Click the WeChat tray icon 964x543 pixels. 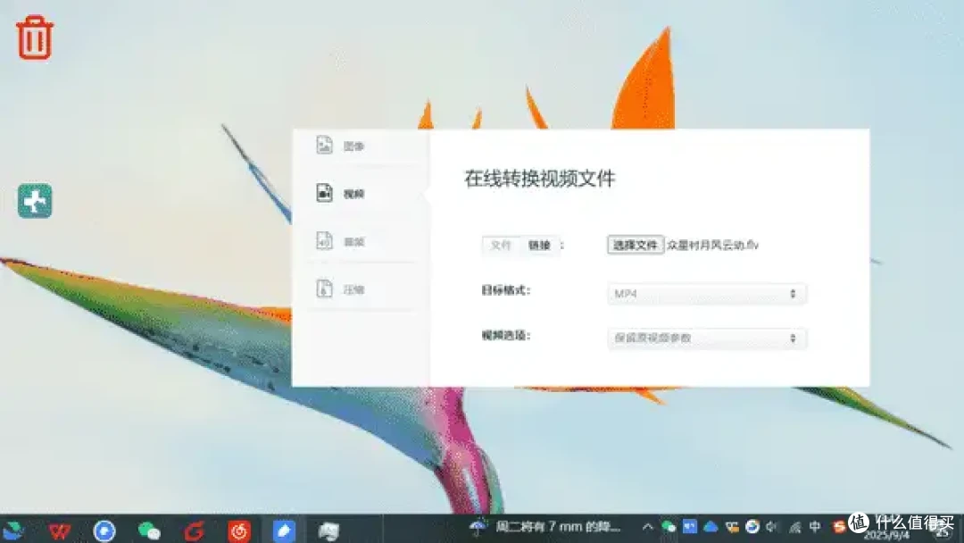pyautogui.click(x=669, y=527)
